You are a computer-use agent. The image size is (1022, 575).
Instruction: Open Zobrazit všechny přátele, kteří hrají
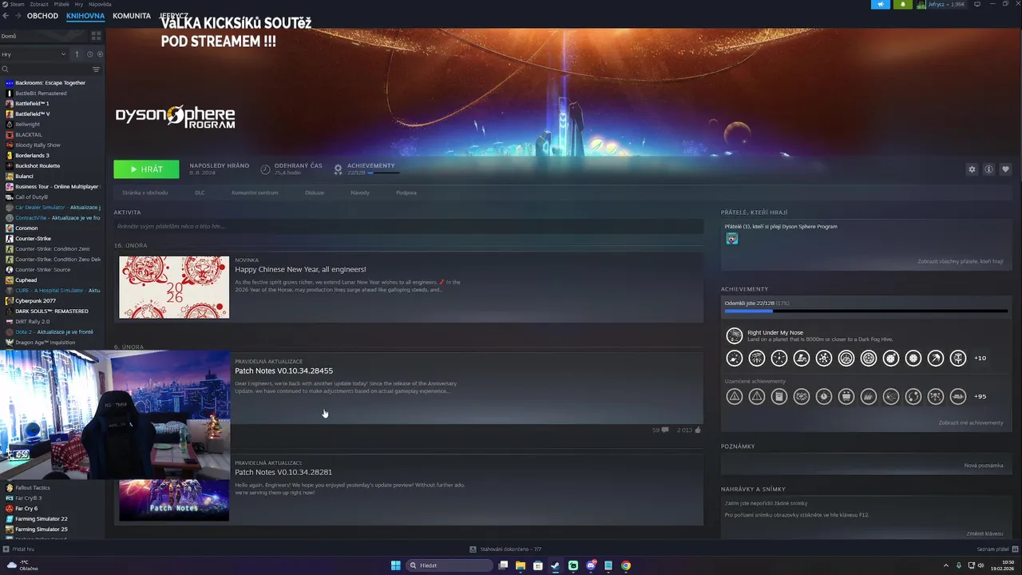pyautogui.click(x=961, y=261)
